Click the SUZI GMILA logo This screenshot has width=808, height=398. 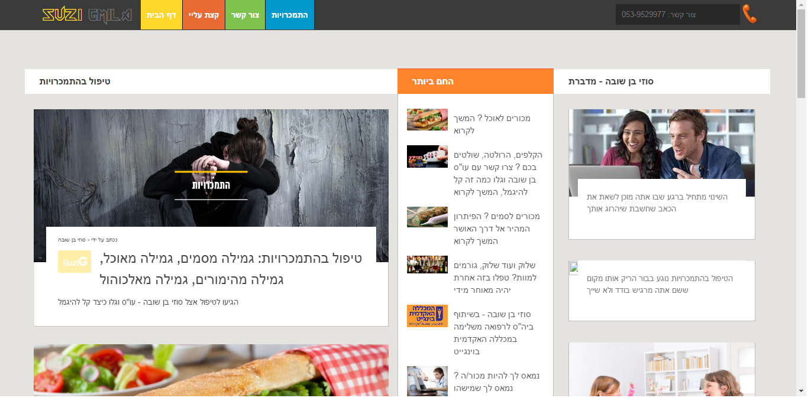click(87, 15)
